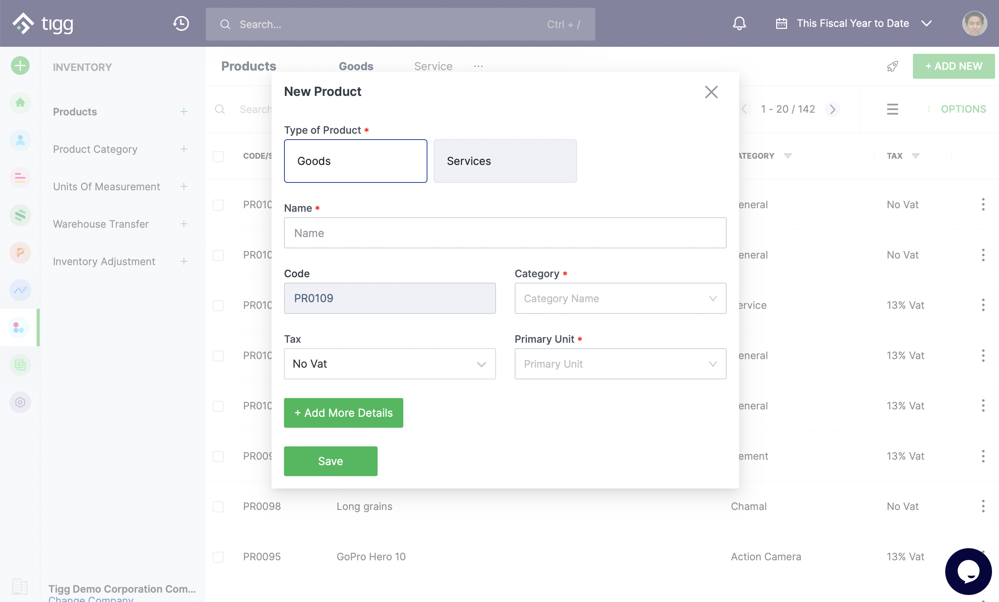999x602 pixels.
Task: Select the Sales list icon in sidebar
Action: pos(20,178)
